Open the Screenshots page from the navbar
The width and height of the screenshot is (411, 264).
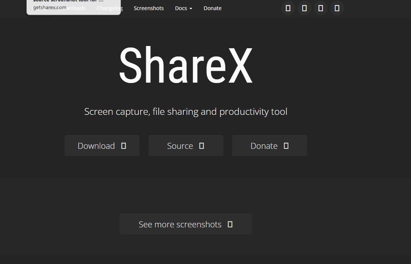coord(148,8)
